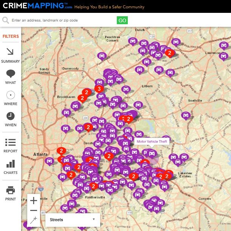The width and height of the screenshot is (231, 231).
Task: Click the red cluster marker labeled 3
Action: pyautogui.click(x=99, y=89)
